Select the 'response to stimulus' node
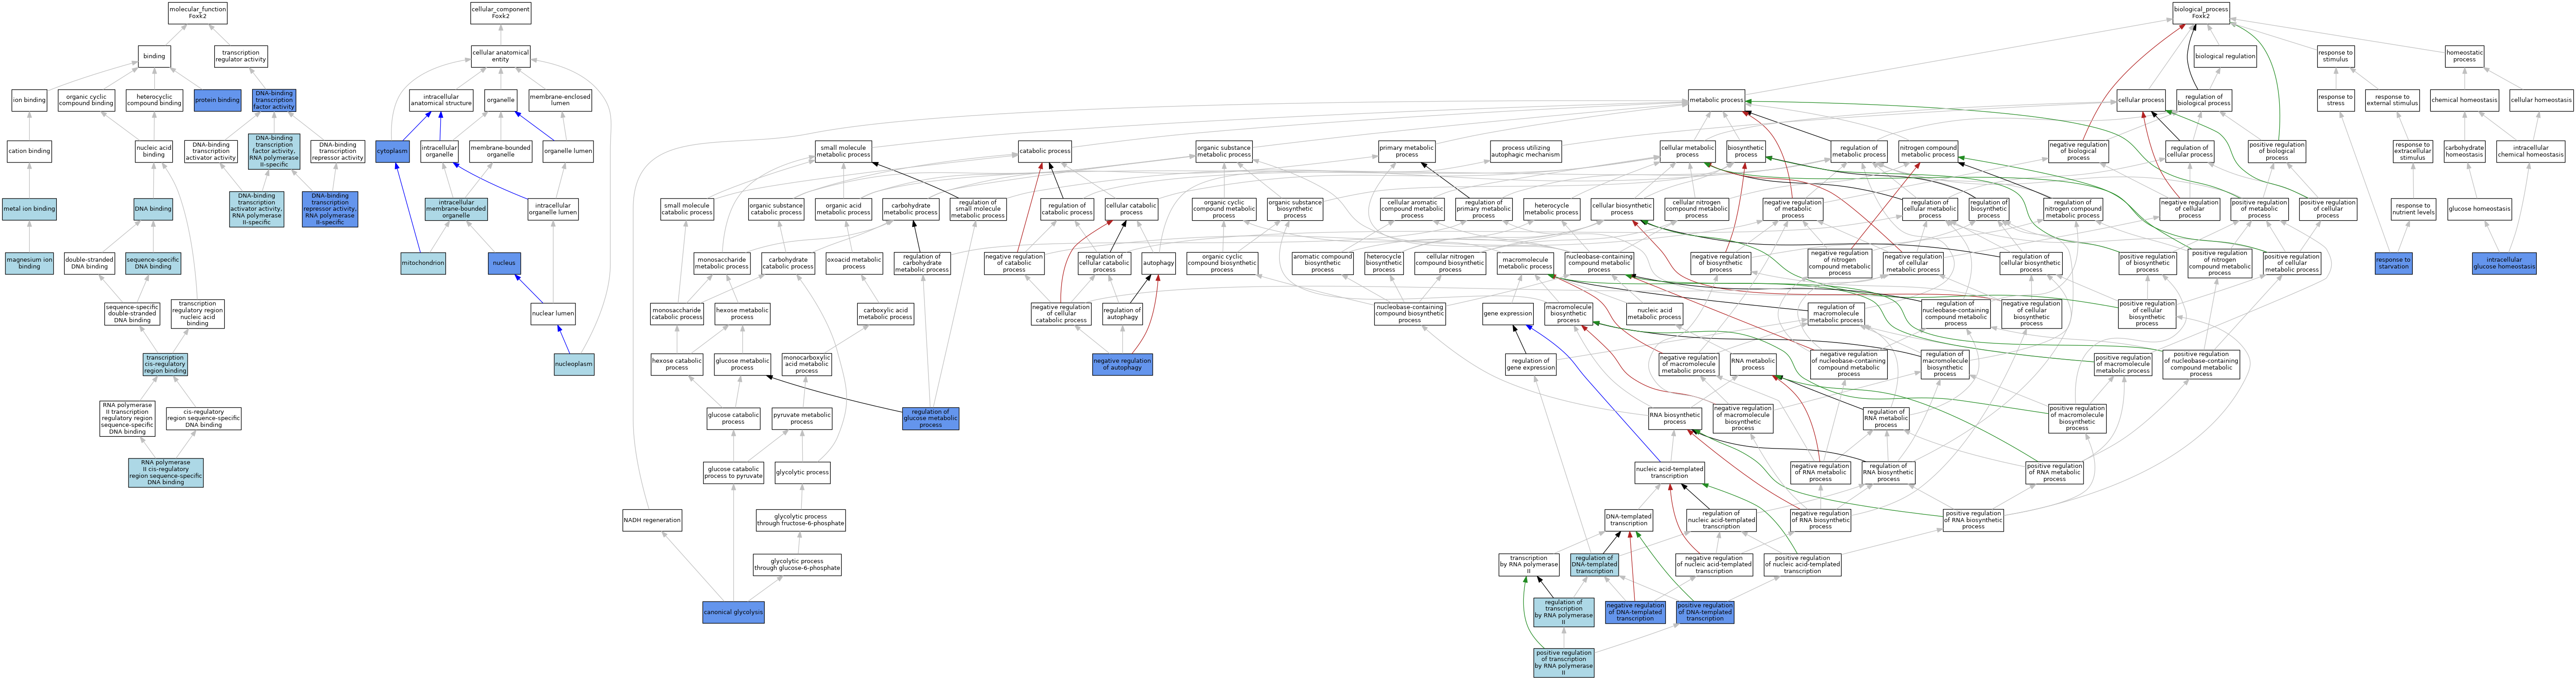The height and width of the screenshot is (680, 2576). [x=2335, y=56]
